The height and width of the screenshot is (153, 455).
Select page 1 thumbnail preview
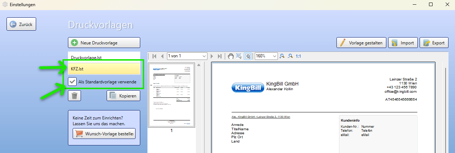point(172,95)
